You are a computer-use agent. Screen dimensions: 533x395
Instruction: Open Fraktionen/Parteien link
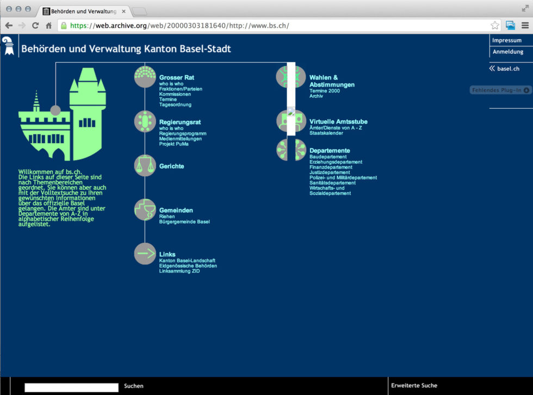[x=181, y=89]
